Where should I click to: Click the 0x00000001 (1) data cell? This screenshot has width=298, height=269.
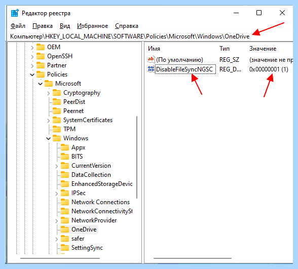(269, 69)
